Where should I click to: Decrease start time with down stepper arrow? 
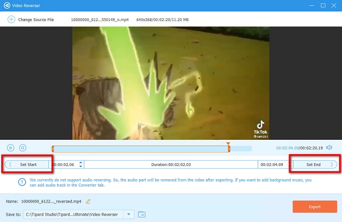pyautogui.click(x=81, y=166)
